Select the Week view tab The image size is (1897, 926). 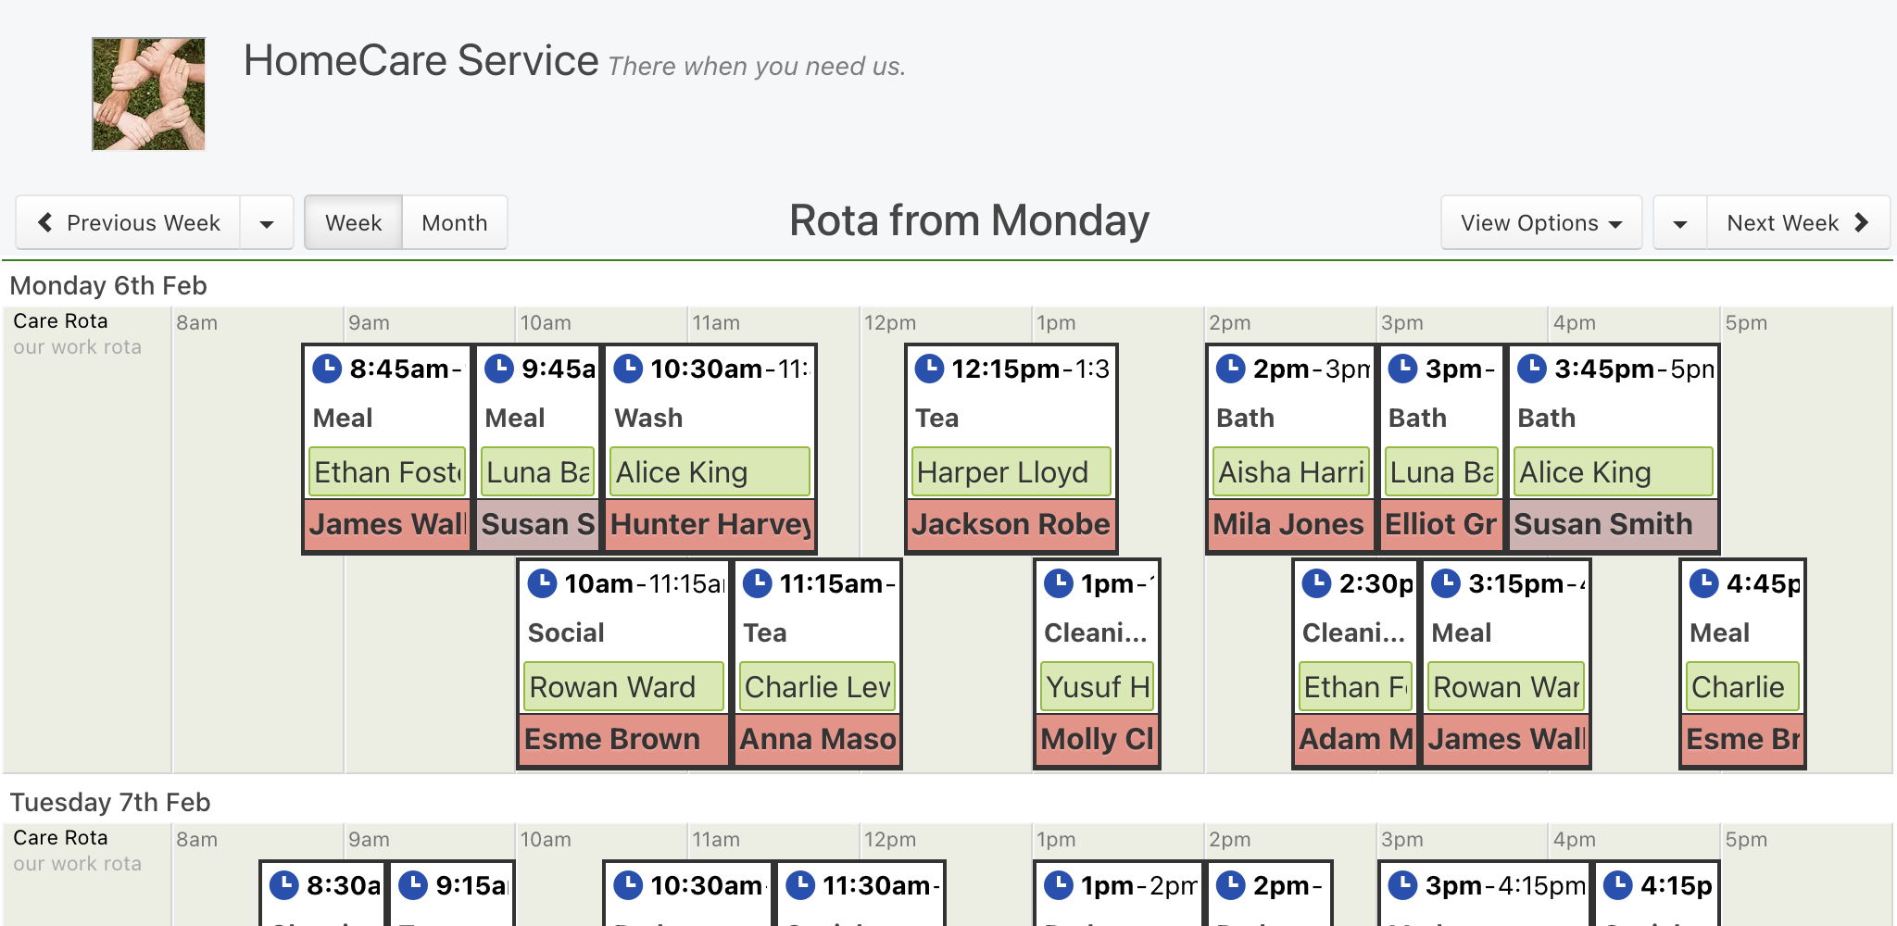353,222
